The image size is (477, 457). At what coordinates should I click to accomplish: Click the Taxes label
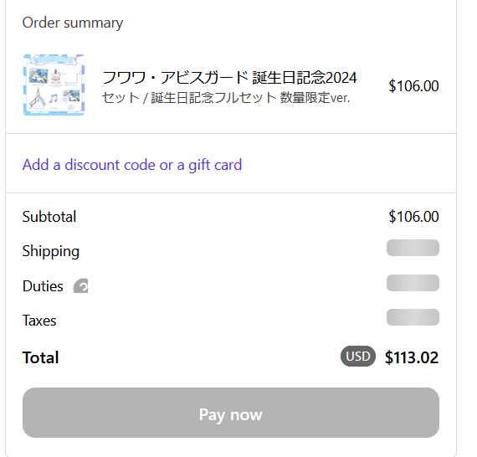point(39,321)
